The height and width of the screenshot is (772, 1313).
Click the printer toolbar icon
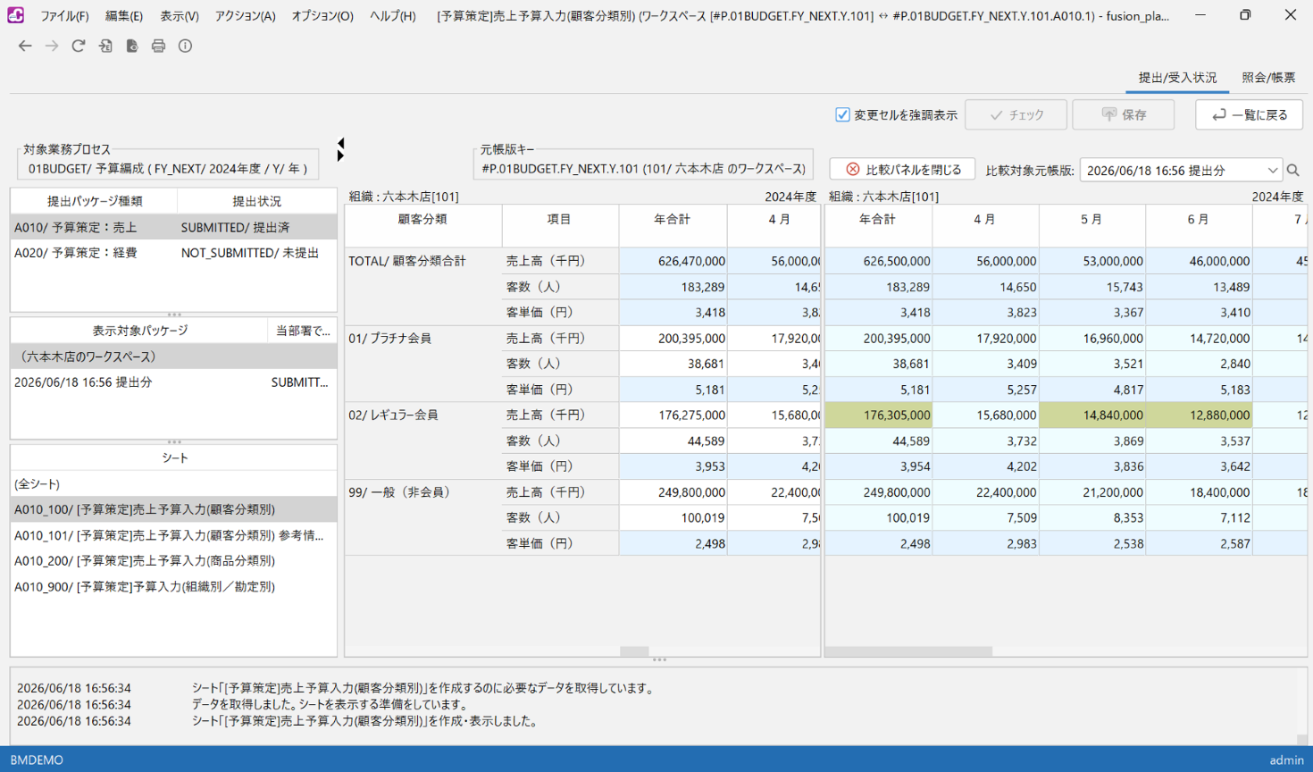click(x=158, y=46)
